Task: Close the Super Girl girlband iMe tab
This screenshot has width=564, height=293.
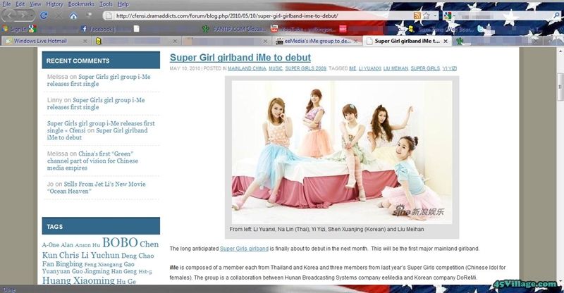Action: click(x=446, y=41)
